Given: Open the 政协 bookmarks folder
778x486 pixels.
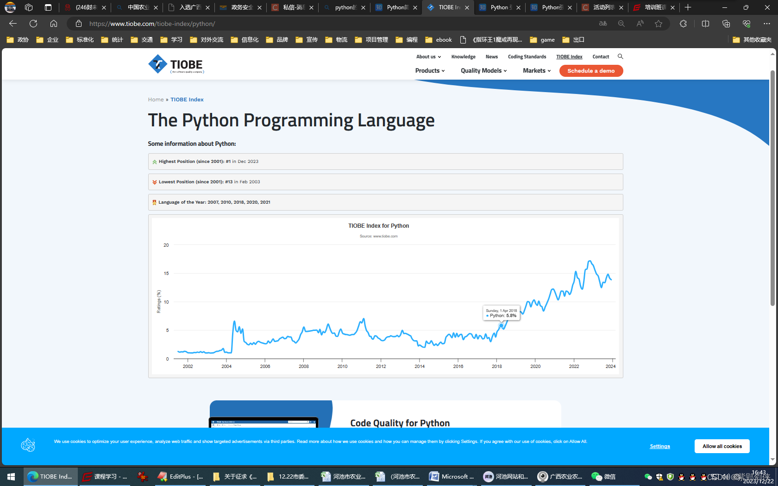Looking at the screenshot, I should coord(18,40).
